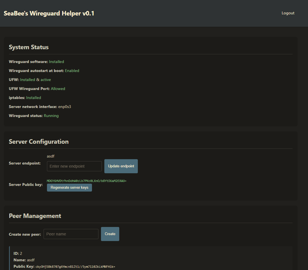Click the SeaBee's Wireguard Helper title
Image resolution: width=308 pixels, height=270 pixels.
[x=49, y=13]
